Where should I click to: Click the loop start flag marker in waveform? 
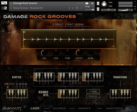[x=24, y=32]
